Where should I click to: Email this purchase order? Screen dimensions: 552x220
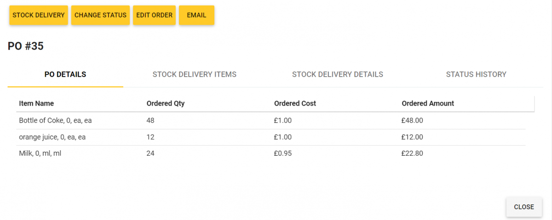click(x=196, y=15)
